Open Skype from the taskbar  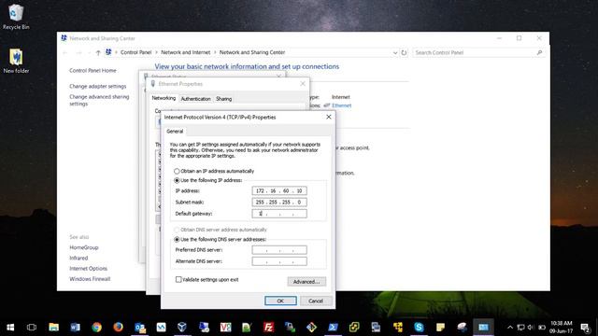419,328
